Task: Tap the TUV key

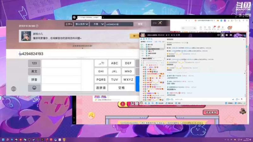Action: click(114, 80)
